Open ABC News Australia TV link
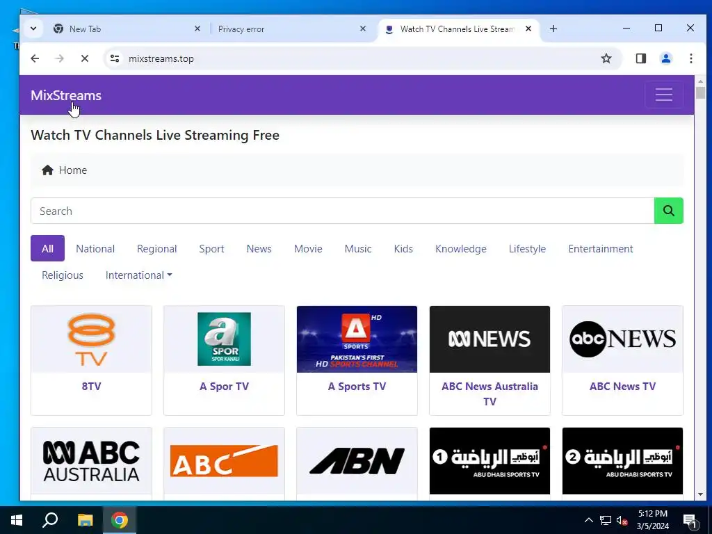Viewport: 712px width, 534px height. (489, 394)
